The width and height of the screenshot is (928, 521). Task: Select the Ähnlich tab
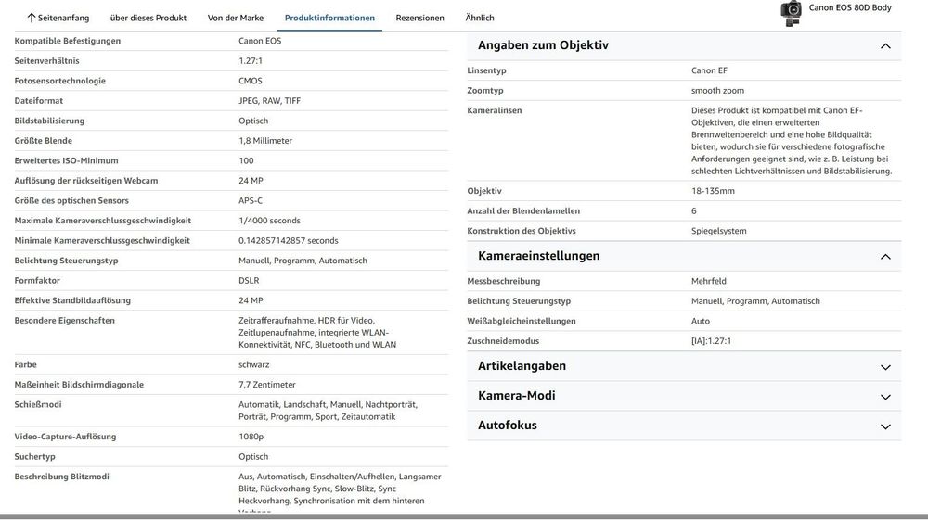tap(480, 18)
